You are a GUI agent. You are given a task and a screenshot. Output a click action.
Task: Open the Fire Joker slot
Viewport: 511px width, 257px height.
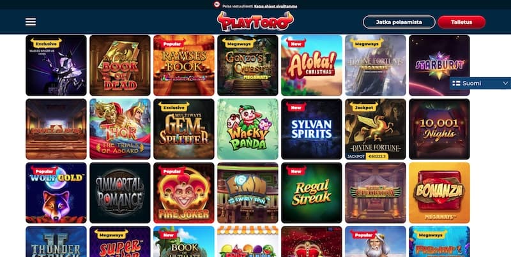coord(184,193)
